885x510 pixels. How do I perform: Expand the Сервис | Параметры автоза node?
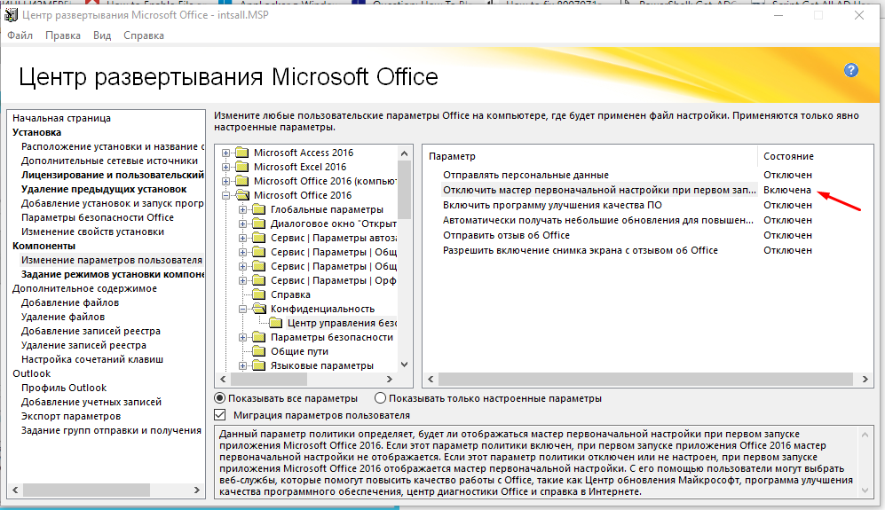click(242, 238)
